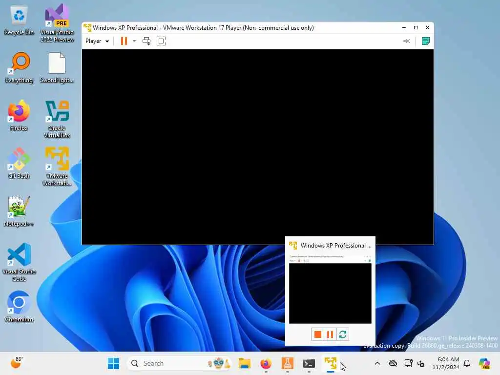Click the taskbar Search box
Viewport: 500px width, 375px height.
(179, 363)
